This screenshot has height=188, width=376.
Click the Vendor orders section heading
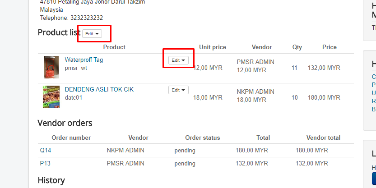[x=65, y=123]
